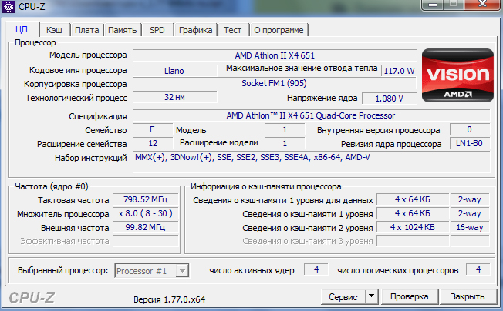Viewport: 503px width, 311px height.
Task: Open the Память tab
Action: [x=123, y=30]
